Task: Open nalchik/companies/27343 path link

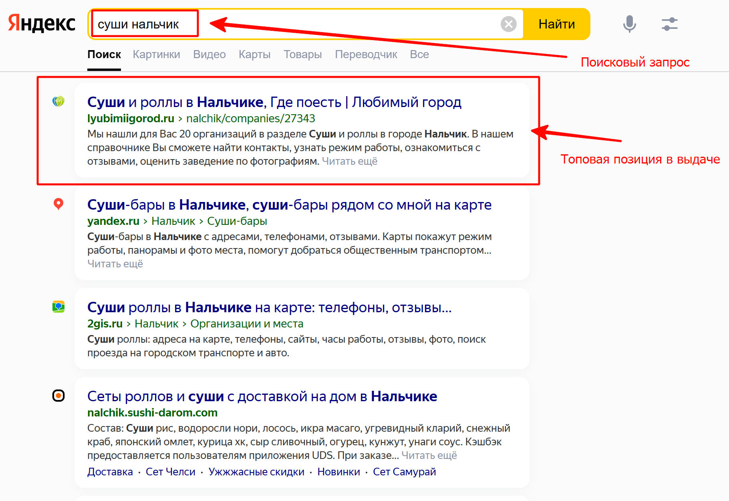Action: tap(251, 119)
